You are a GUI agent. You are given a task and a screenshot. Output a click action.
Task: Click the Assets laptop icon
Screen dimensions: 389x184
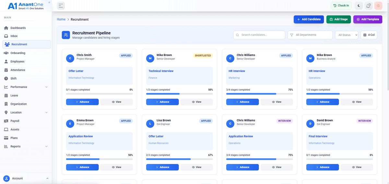(x=6, y=129)
